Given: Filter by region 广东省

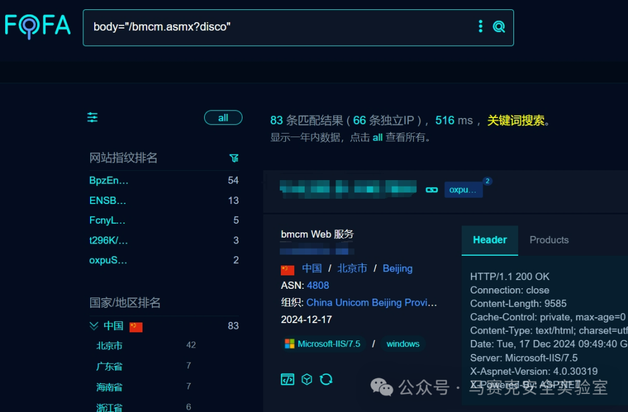Looking at the screenshot, I should click(x=109, y=366).
